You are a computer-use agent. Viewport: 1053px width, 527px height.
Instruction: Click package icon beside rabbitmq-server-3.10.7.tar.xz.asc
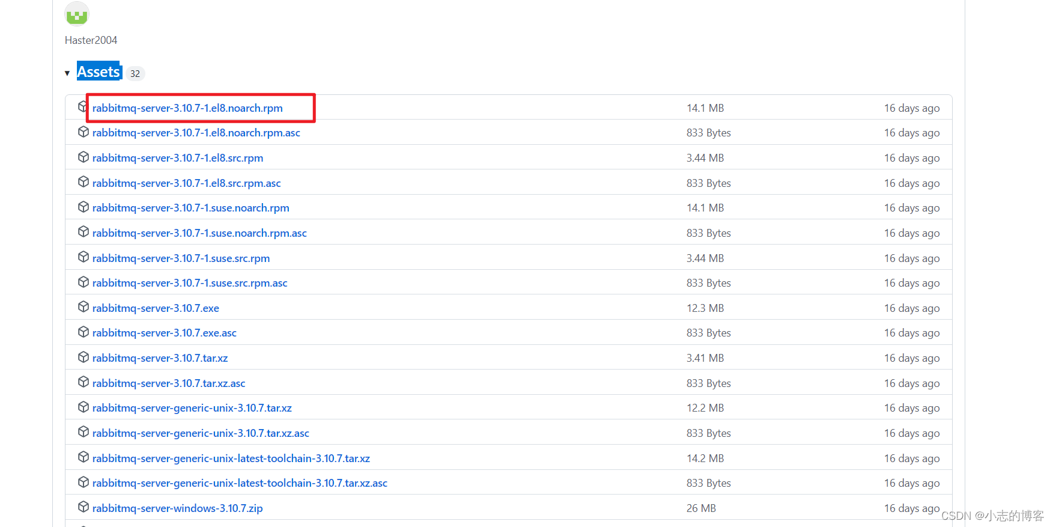83,382
